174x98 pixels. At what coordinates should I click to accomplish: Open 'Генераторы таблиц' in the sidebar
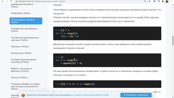[21, 13]
